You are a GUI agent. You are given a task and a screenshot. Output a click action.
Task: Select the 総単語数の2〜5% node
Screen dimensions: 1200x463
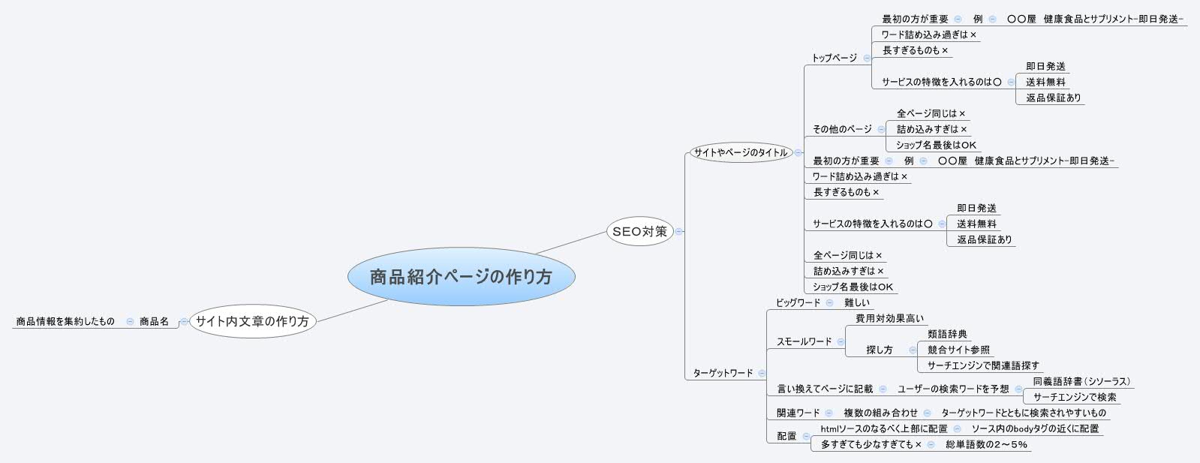(x=986, y=444)
